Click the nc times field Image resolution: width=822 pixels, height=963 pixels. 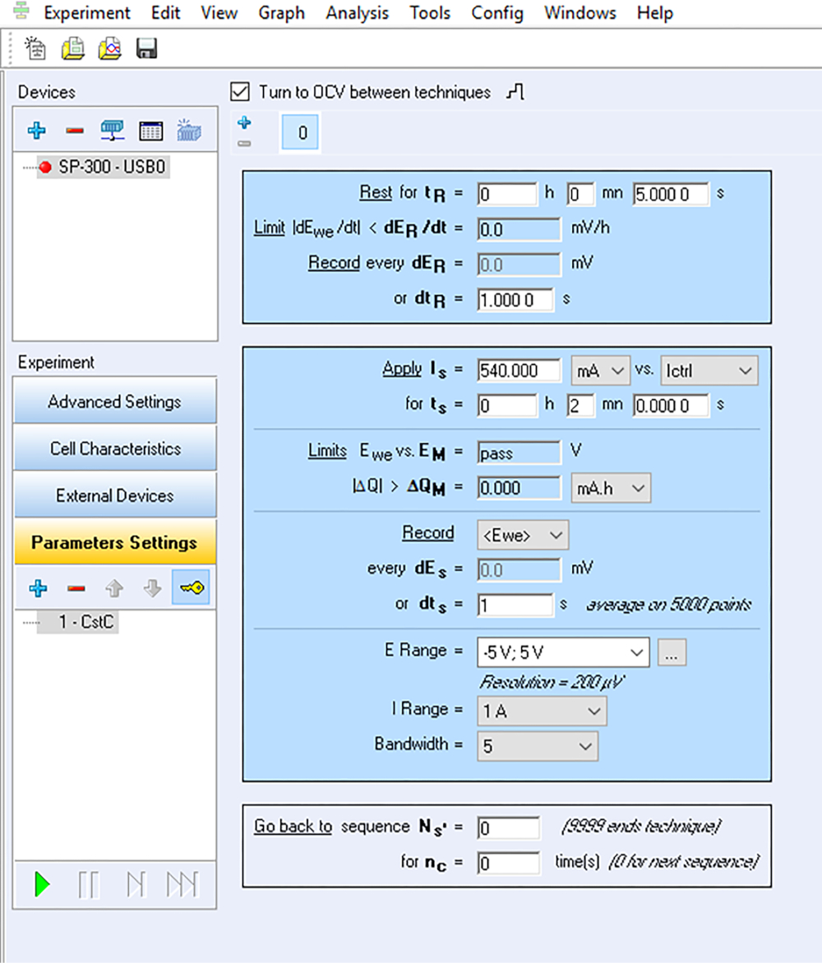coord(509,864)
